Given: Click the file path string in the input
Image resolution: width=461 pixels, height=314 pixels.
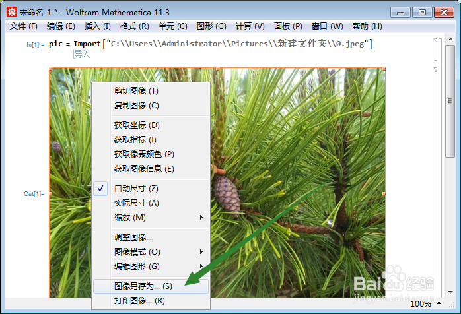Looking at the screenshot, I should [237, 44].
